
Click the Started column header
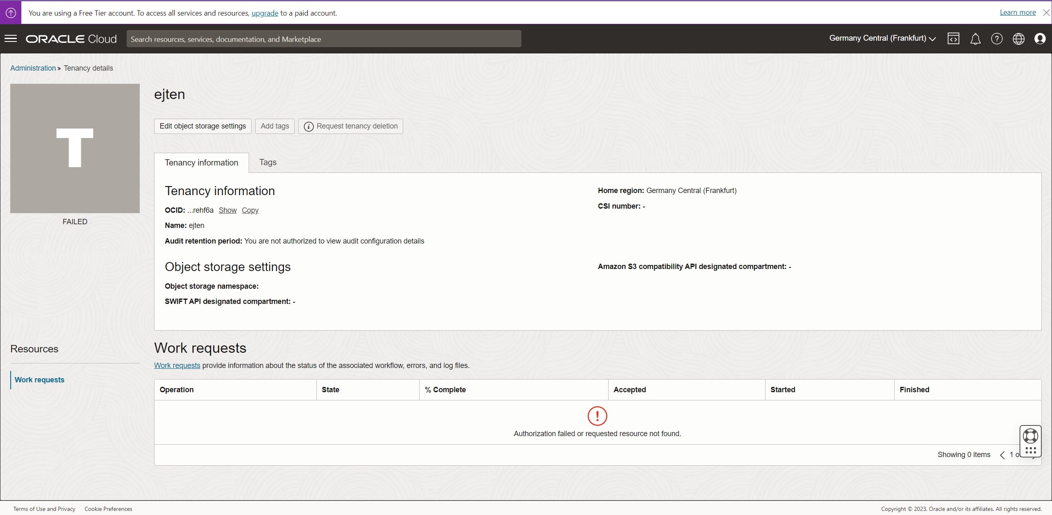(830, 390)
